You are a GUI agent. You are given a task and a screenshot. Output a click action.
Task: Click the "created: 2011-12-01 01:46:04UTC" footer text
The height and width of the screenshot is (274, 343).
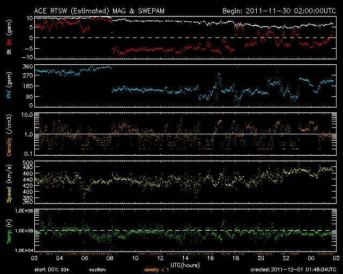[293, 270]
